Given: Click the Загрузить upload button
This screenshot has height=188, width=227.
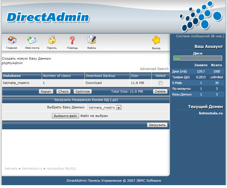Looking at the screenshot, I should (157, 125).
